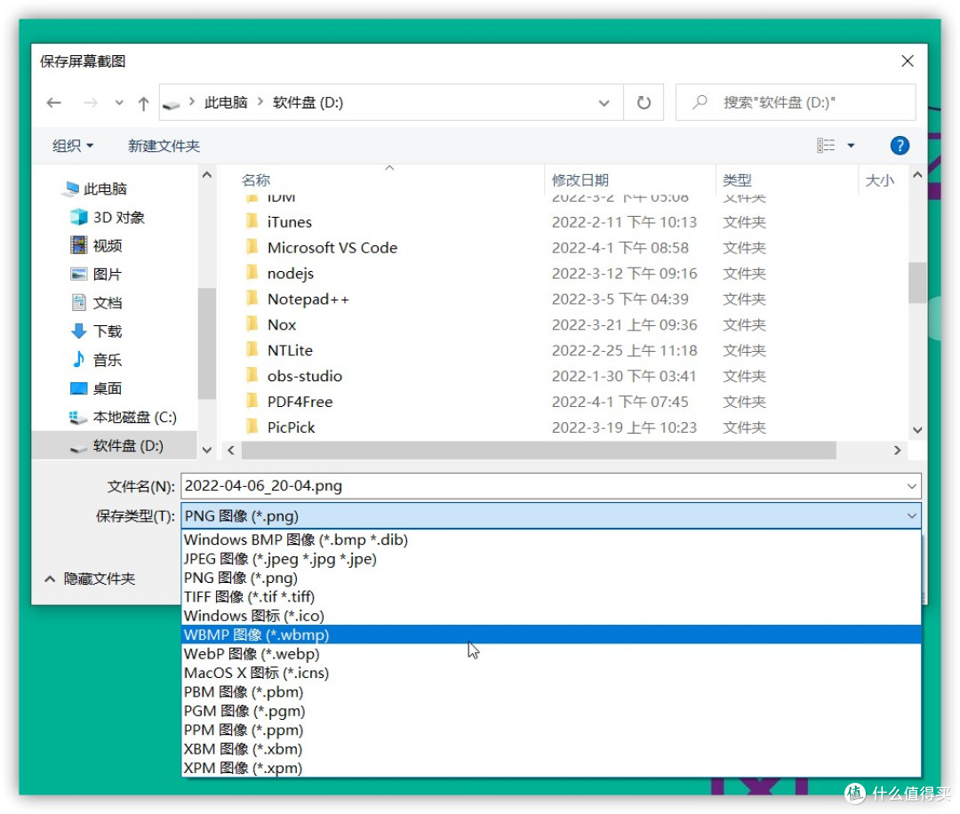
Task: Collapse the 保存类型 combo box
Action: 912,516
